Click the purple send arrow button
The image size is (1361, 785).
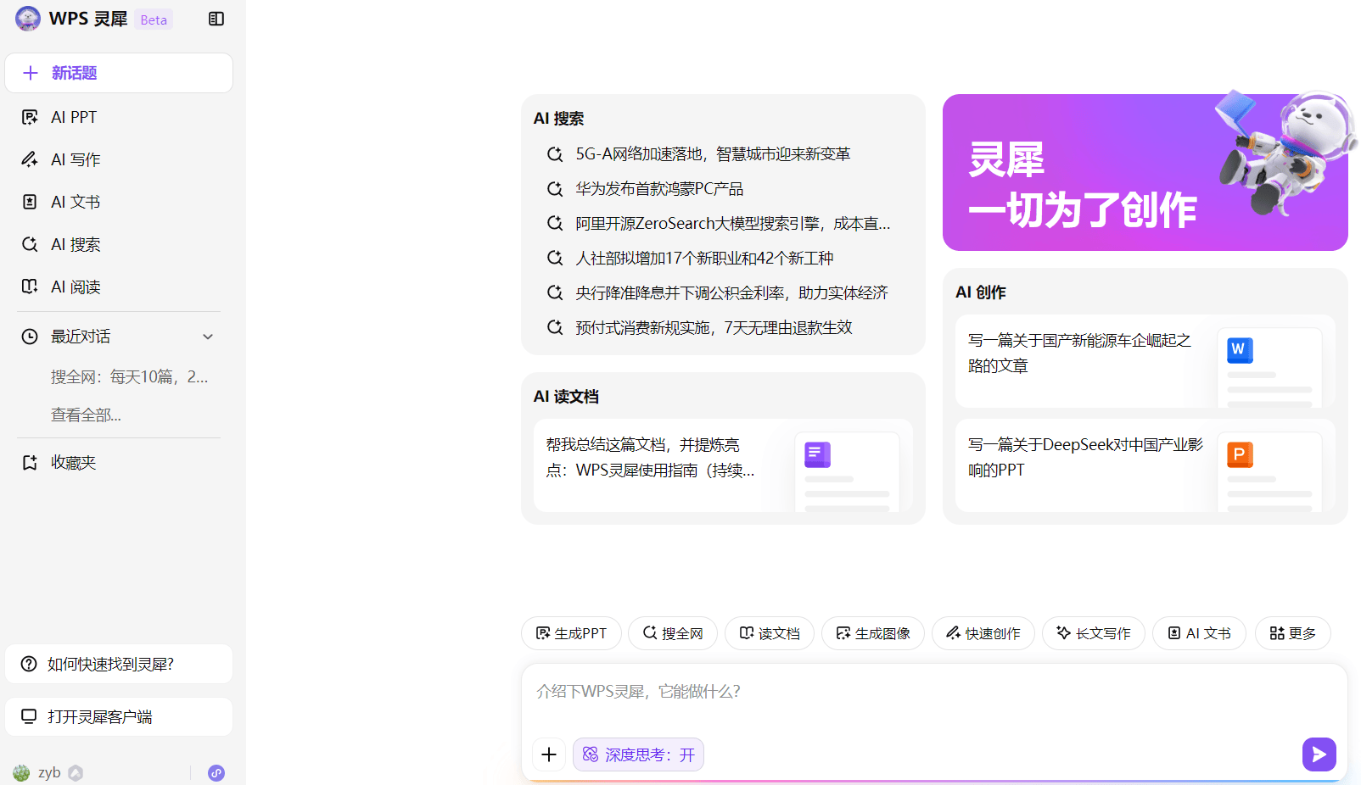tap(1319, 754)
